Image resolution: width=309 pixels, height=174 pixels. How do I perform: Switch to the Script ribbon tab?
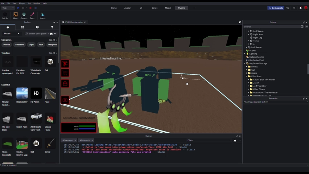[x=154, y=8]
